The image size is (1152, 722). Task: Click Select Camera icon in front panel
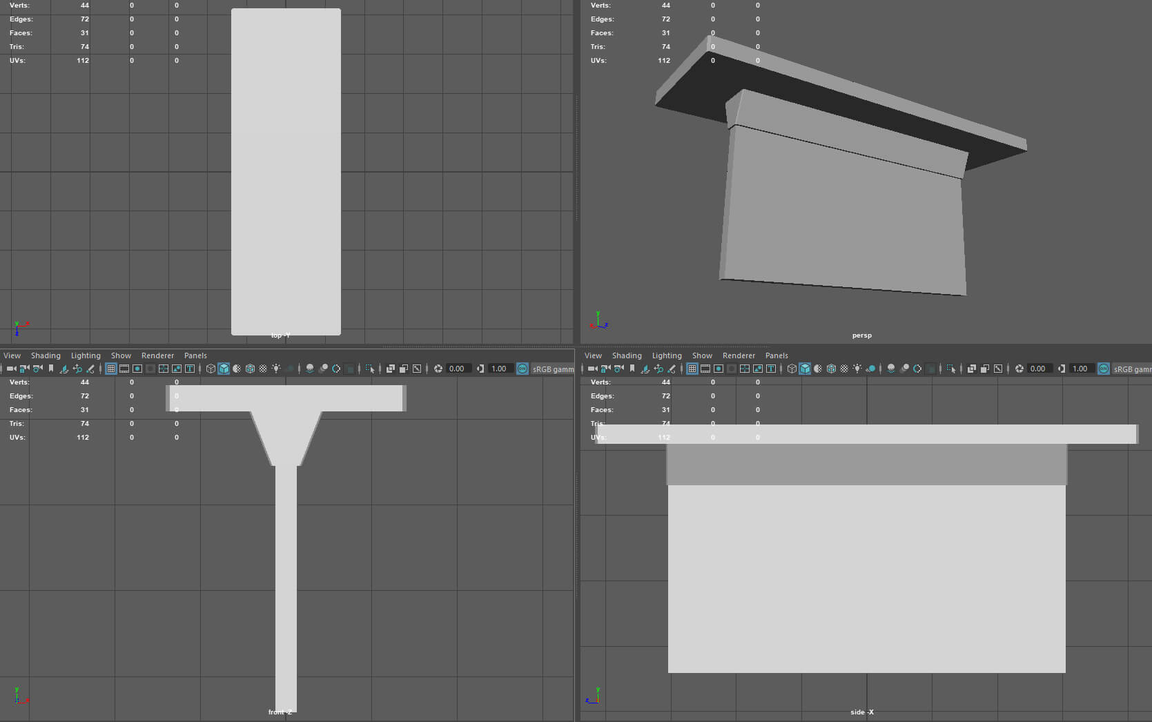(11, 369)
